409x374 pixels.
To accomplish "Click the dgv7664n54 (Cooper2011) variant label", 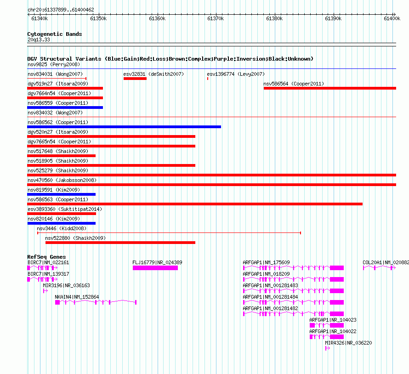I will 59,93.
